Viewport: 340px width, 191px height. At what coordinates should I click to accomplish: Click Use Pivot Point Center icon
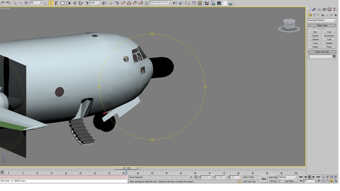point(104,3)
